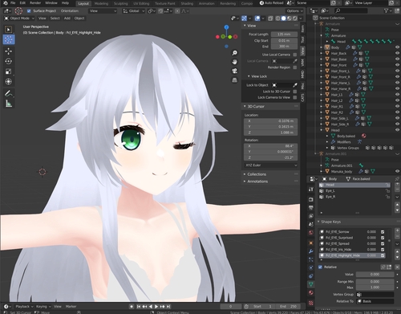Viewport: 401px width, 314px height.
Task: Open the Keying popover
Action: tap(43, 307)
